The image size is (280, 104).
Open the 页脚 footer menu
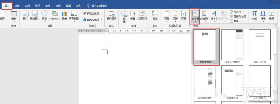175,16
